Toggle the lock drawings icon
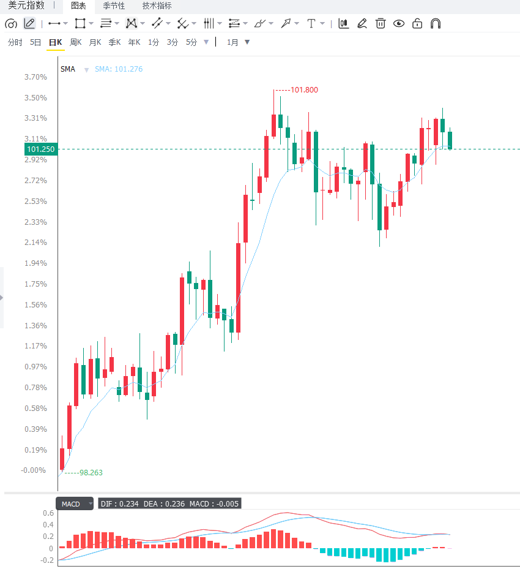This screenshot has width=520, height=569. (x=417, y=24)
